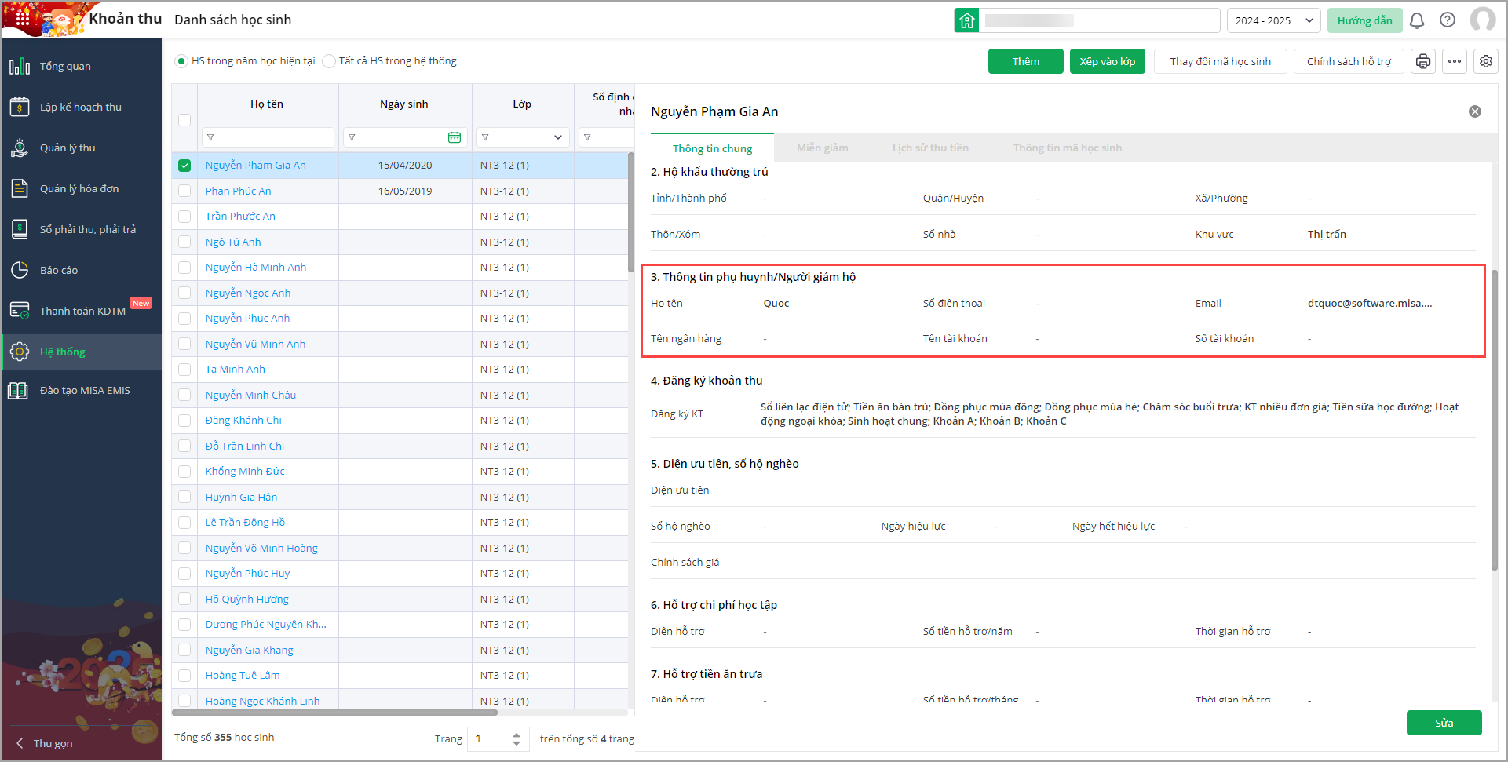Viewport: 1508px width, 762px height.
Task: Click birth date cell 16/05/2019
Action: [405, 191]
